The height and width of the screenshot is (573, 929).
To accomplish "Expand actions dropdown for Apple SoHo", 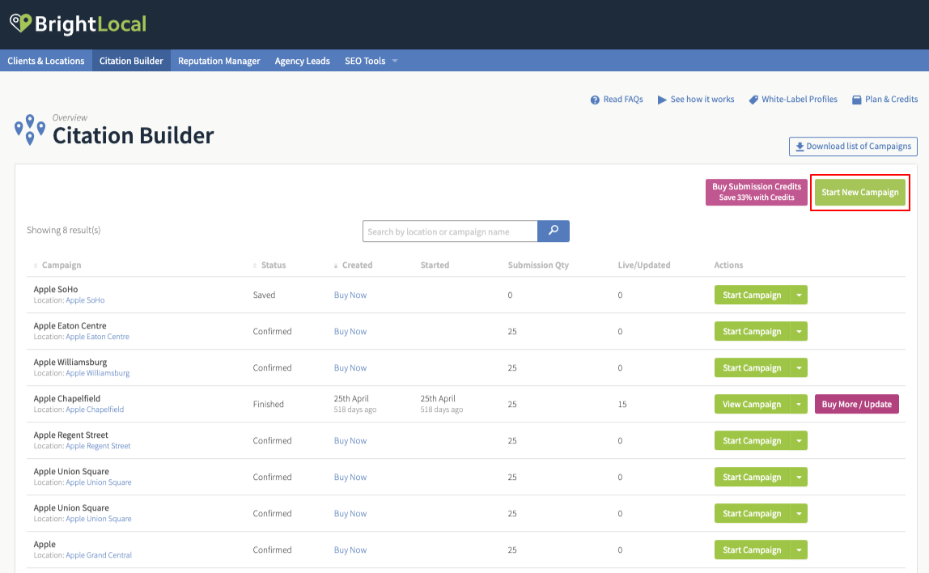I will [x=799, y=295].
